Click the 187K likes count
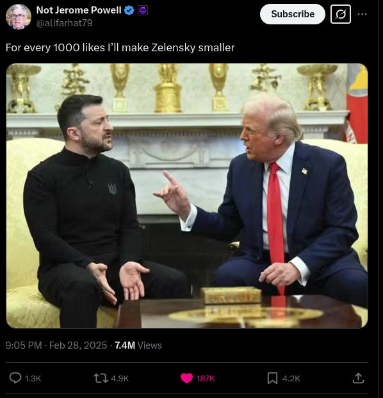The height and width of the screenshot is (398, 383). tap(206, 379)
